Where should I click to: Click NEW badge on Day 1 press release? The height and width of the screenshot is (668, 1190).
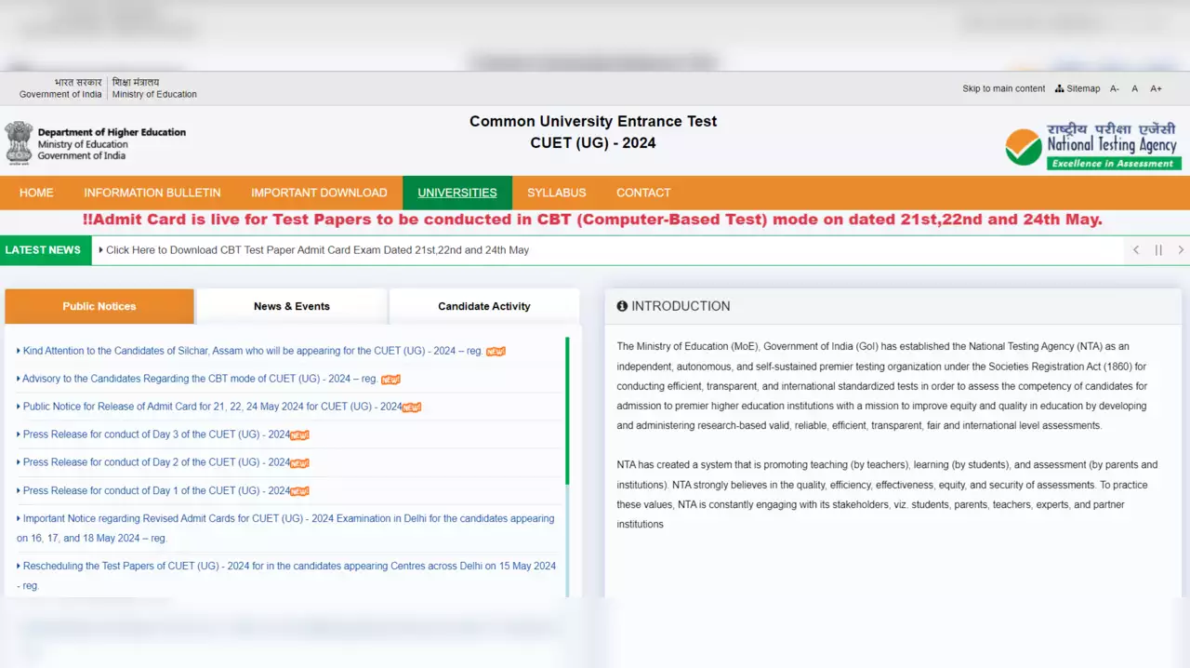[299, 491]
